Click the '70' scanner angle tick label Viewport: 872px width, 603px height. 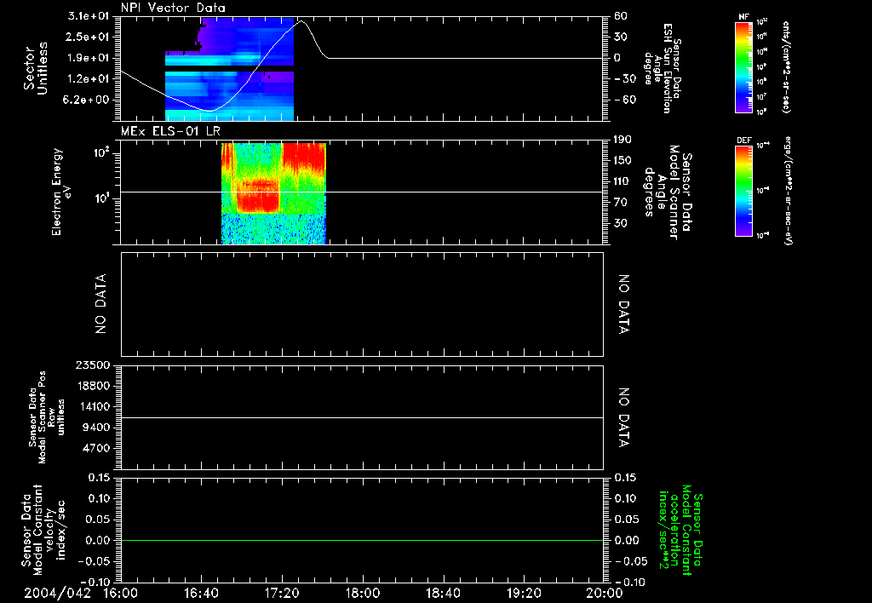coord(620,202)
